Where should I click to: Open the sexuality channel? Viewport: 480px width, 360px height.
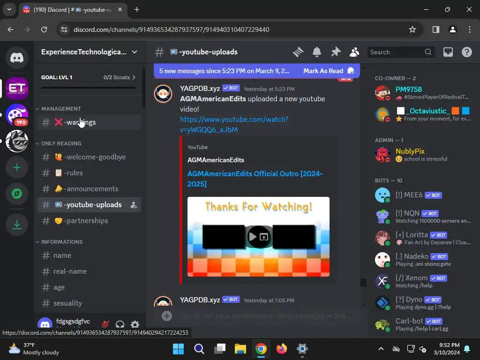89,303
